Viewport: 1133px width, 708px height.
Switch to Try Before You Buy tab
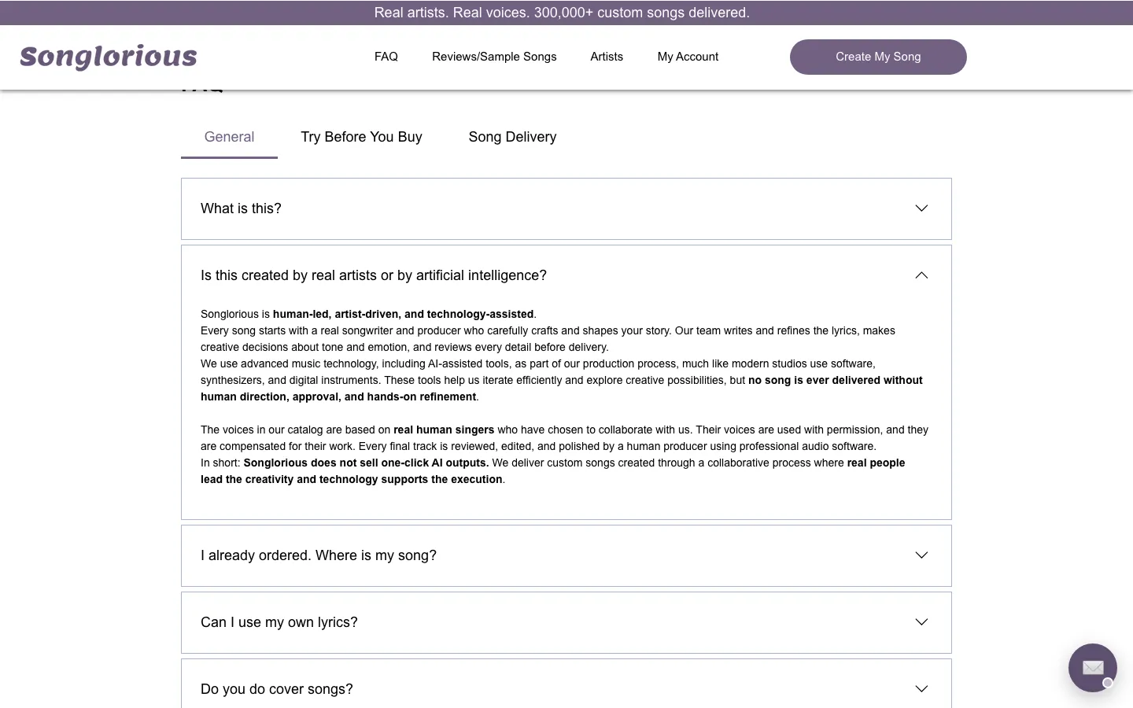(361, 137)
